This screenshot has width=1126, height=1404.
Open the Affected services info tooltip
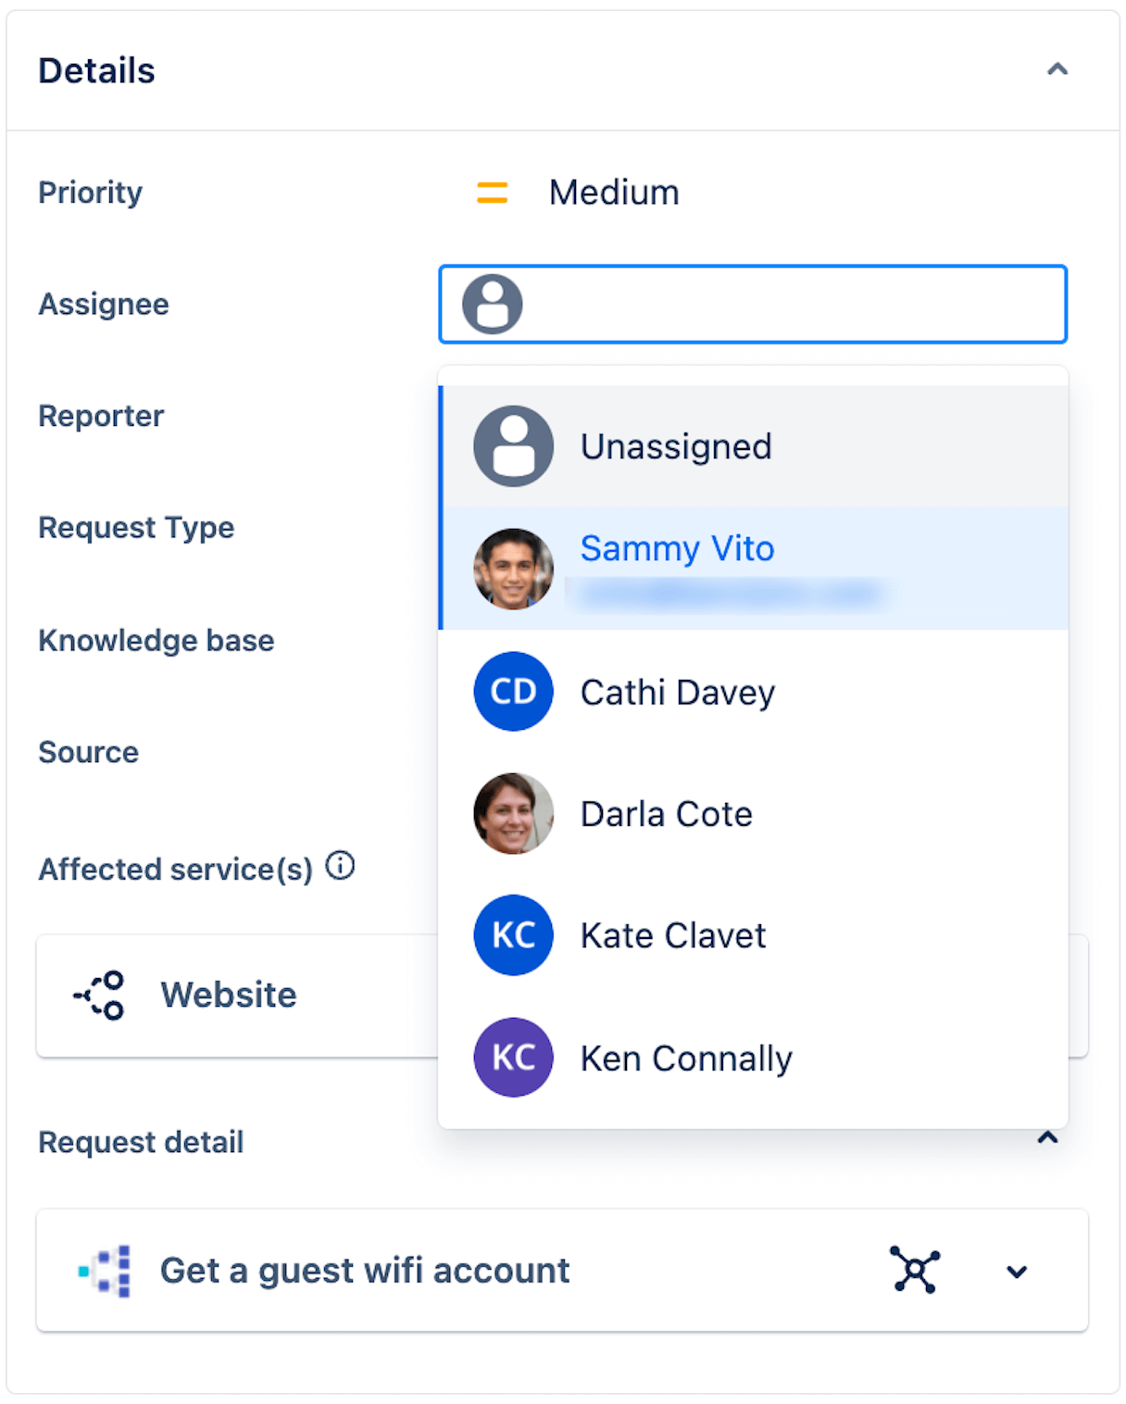pos(341,867)
